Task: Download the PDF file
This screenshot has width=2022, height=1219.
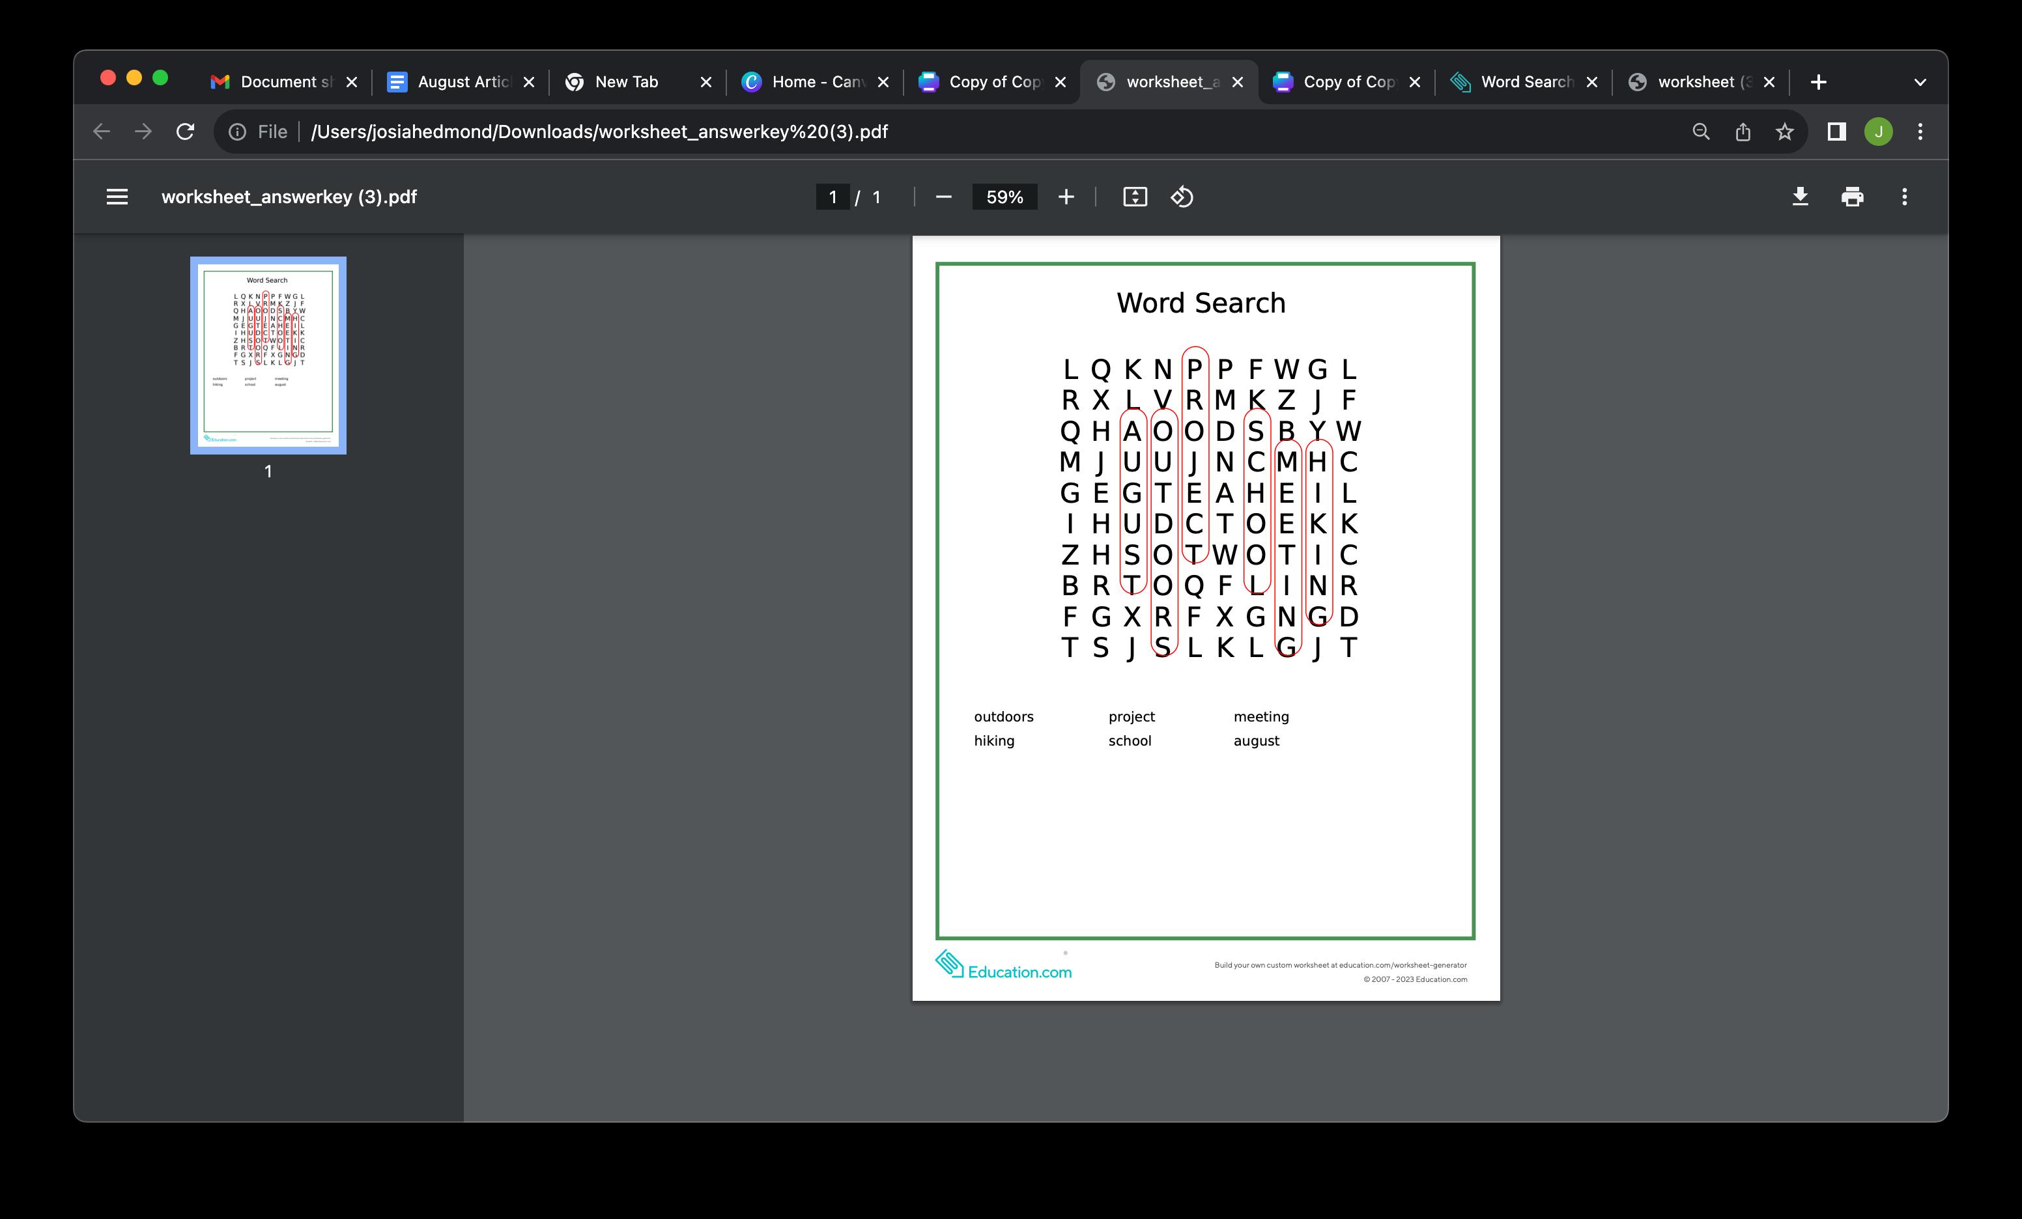Action: [1800, 197]
